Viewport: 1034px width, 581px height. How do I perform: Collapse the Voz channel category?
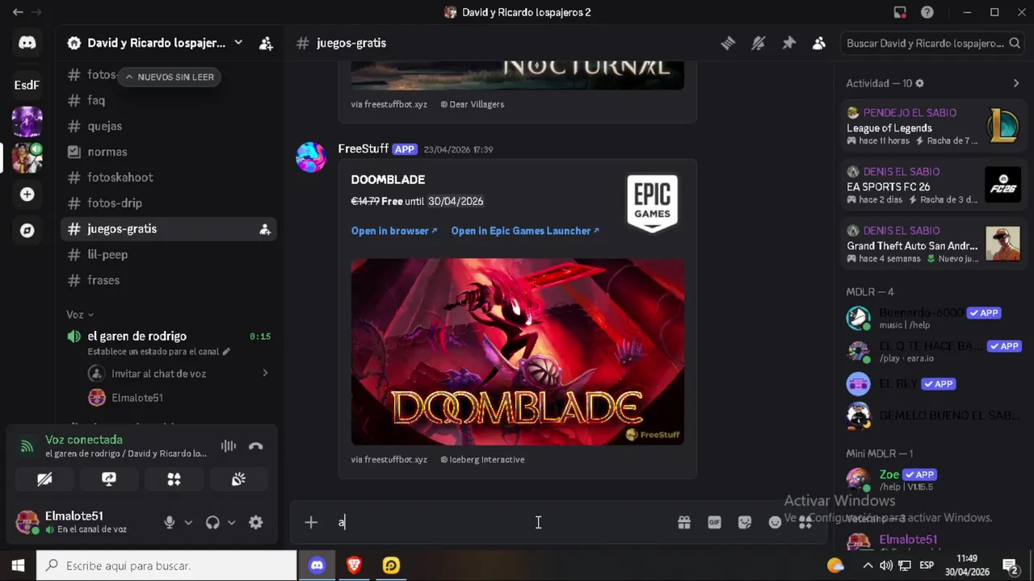[x=80, y=315]
